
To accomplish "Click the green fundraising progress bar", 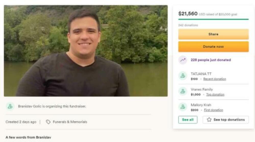I will click(213, 19).
